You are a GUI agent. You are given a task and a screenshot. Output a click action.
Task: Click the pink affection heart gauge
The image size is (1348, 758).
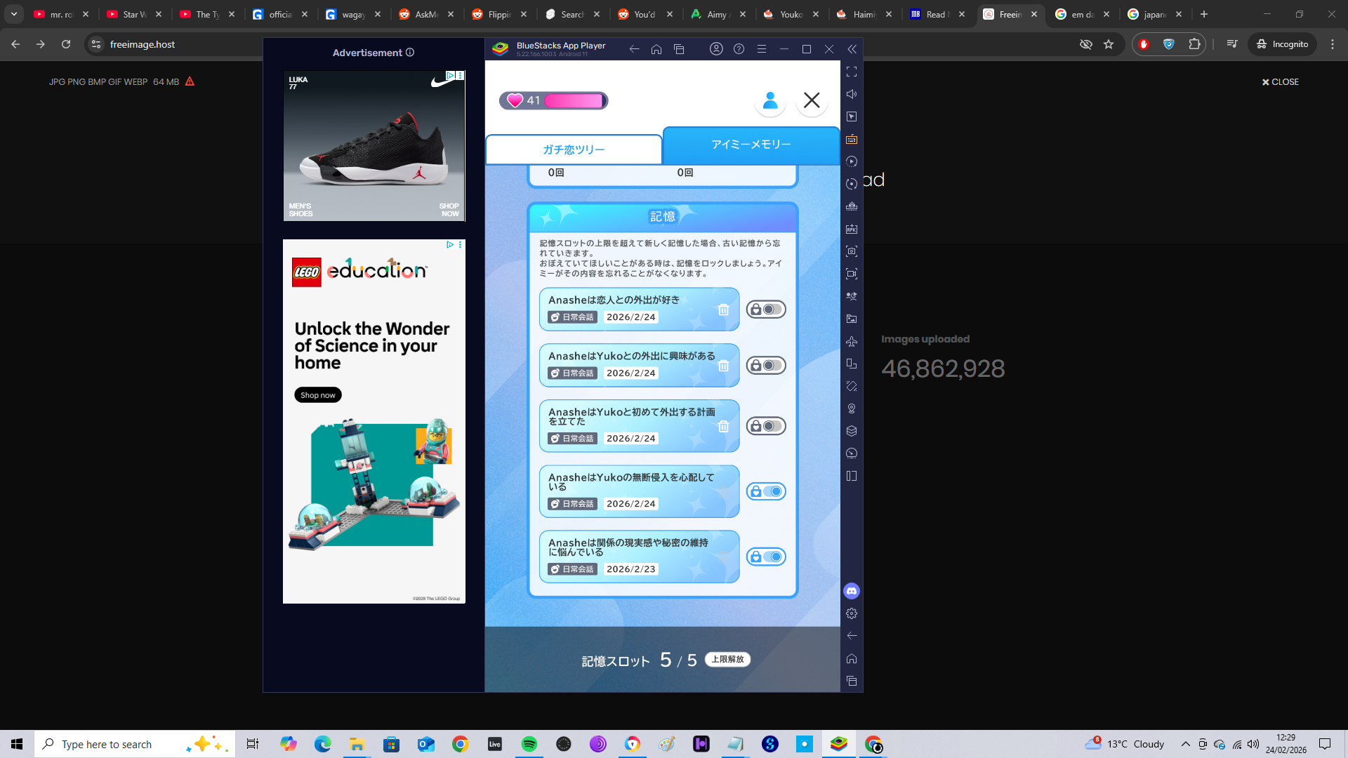(553, 100)
